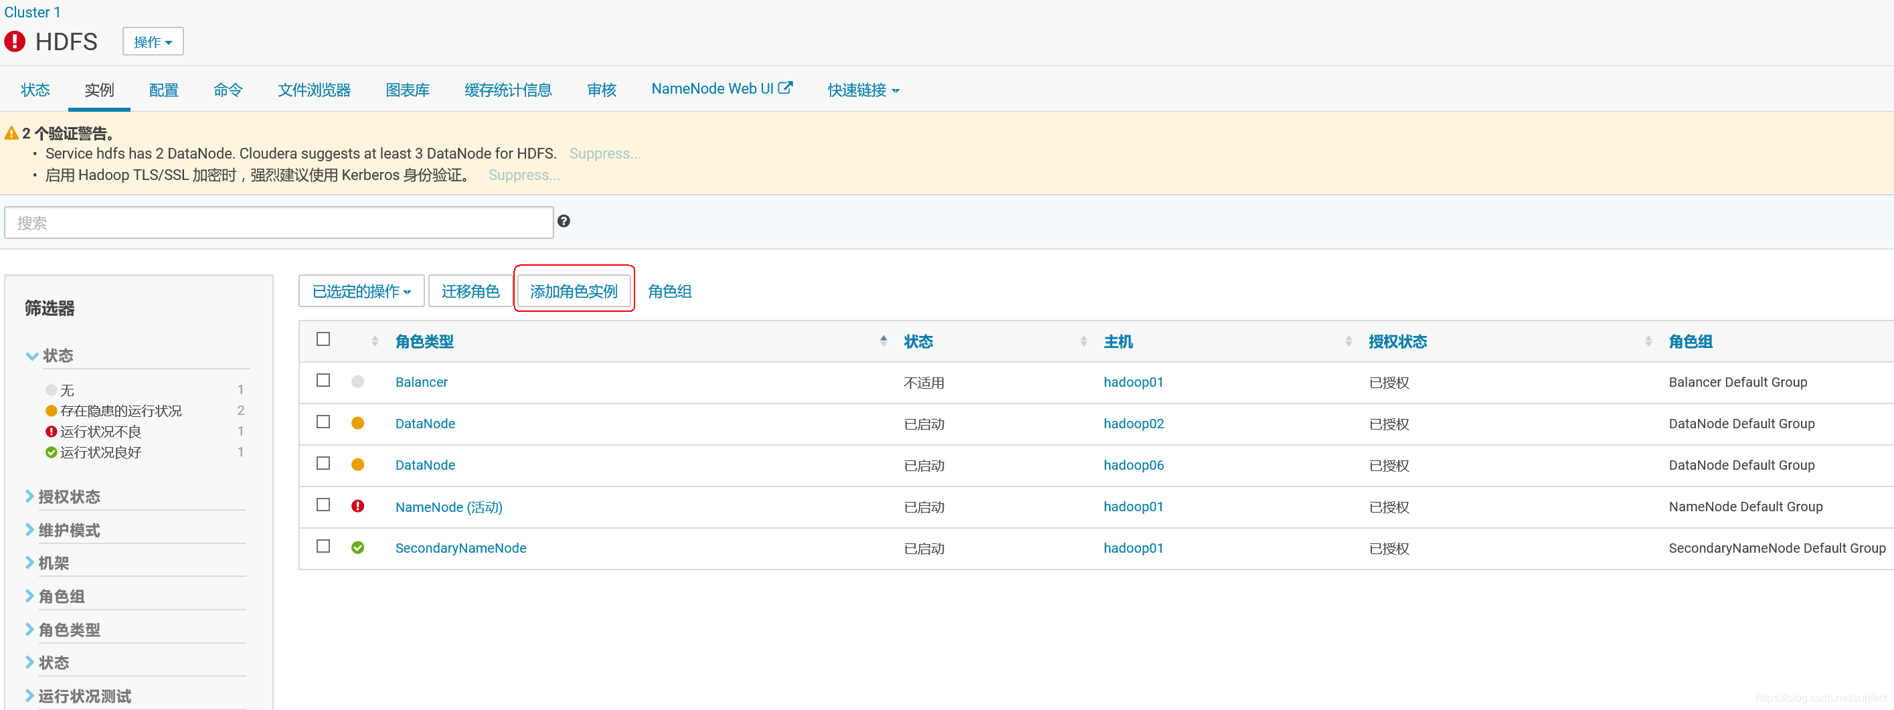Click 不适用 status in Balancer row
1894x710 pixels.
(924, 382)
